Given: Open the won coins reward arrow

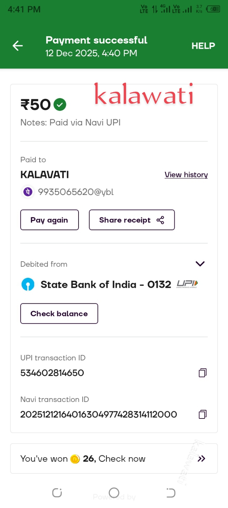Looking at the screenshot, I should tap(201, 459).
